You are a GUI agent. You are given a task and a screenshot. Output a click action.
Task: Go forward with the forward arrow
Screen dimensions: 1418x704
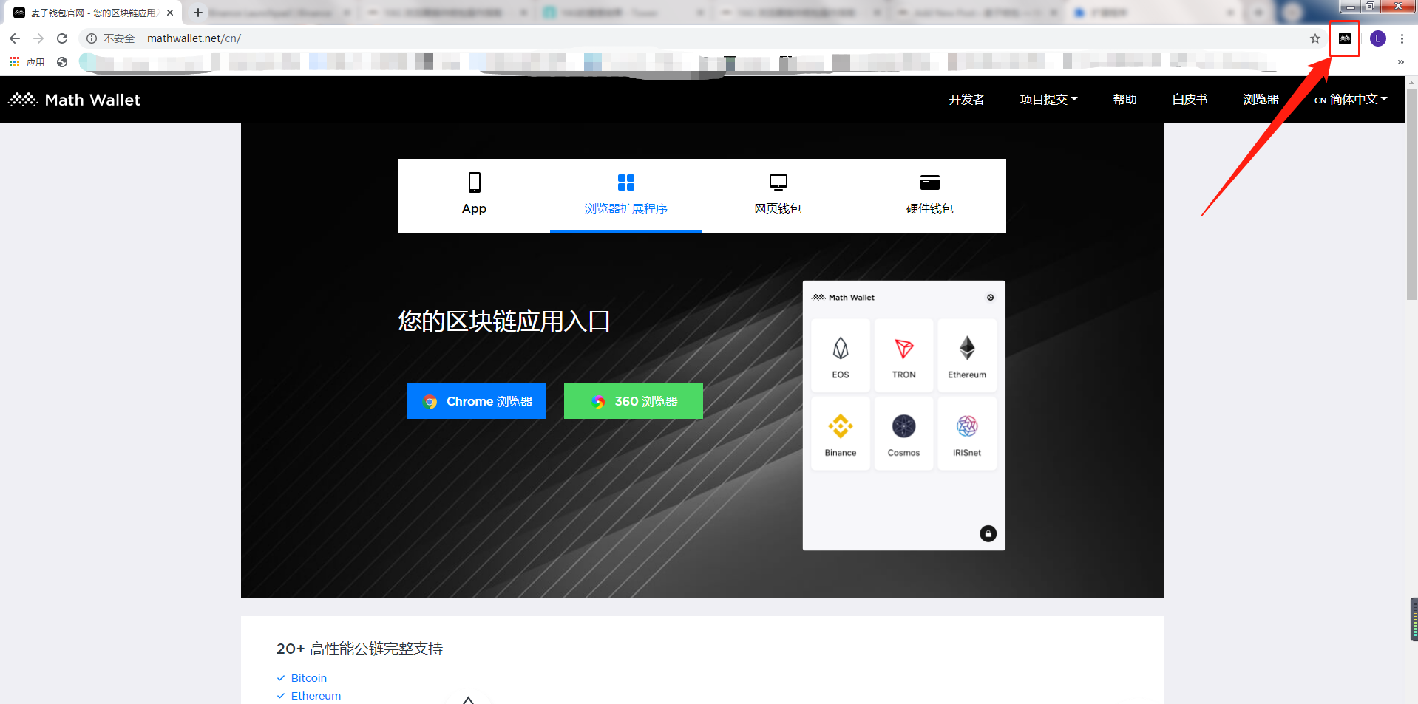(x=38, y=38)
